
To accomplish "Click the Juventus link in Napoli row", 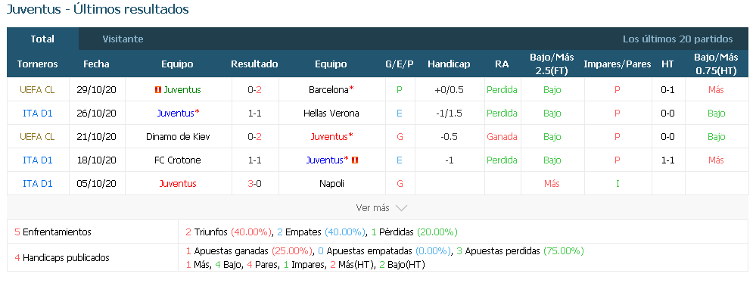I will tap(178, 184).
